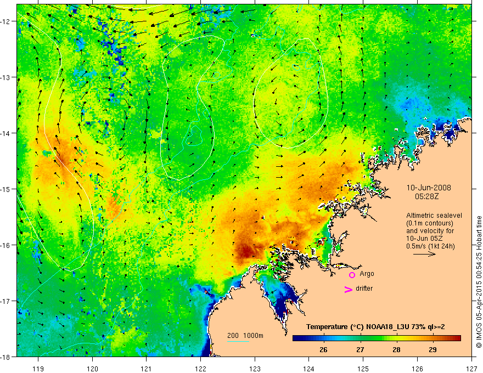Viewport: 483px width, 373px height.
Task: Click the temperature color bar
Action: point(377,338)
